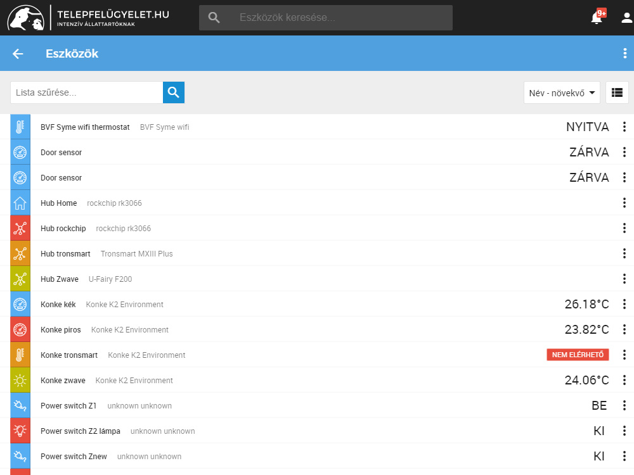This screenshot has height=475, width=634.
Task: Click the BVF Syme wifi thermostat thermometer icon
Action: [x=20, y=127]
